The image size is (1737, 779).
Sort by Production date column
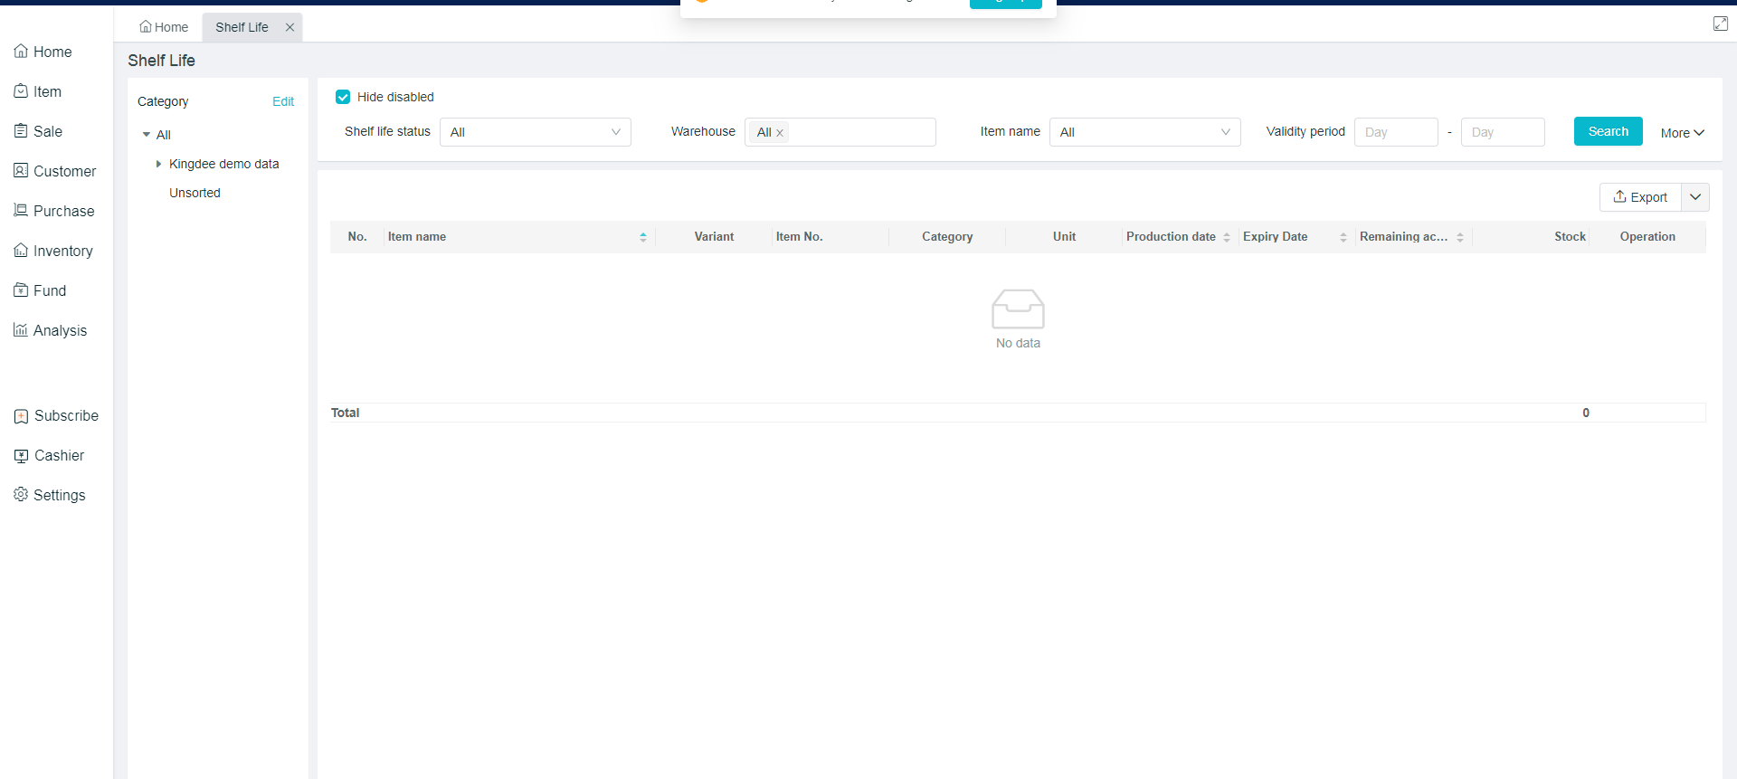1226,237
